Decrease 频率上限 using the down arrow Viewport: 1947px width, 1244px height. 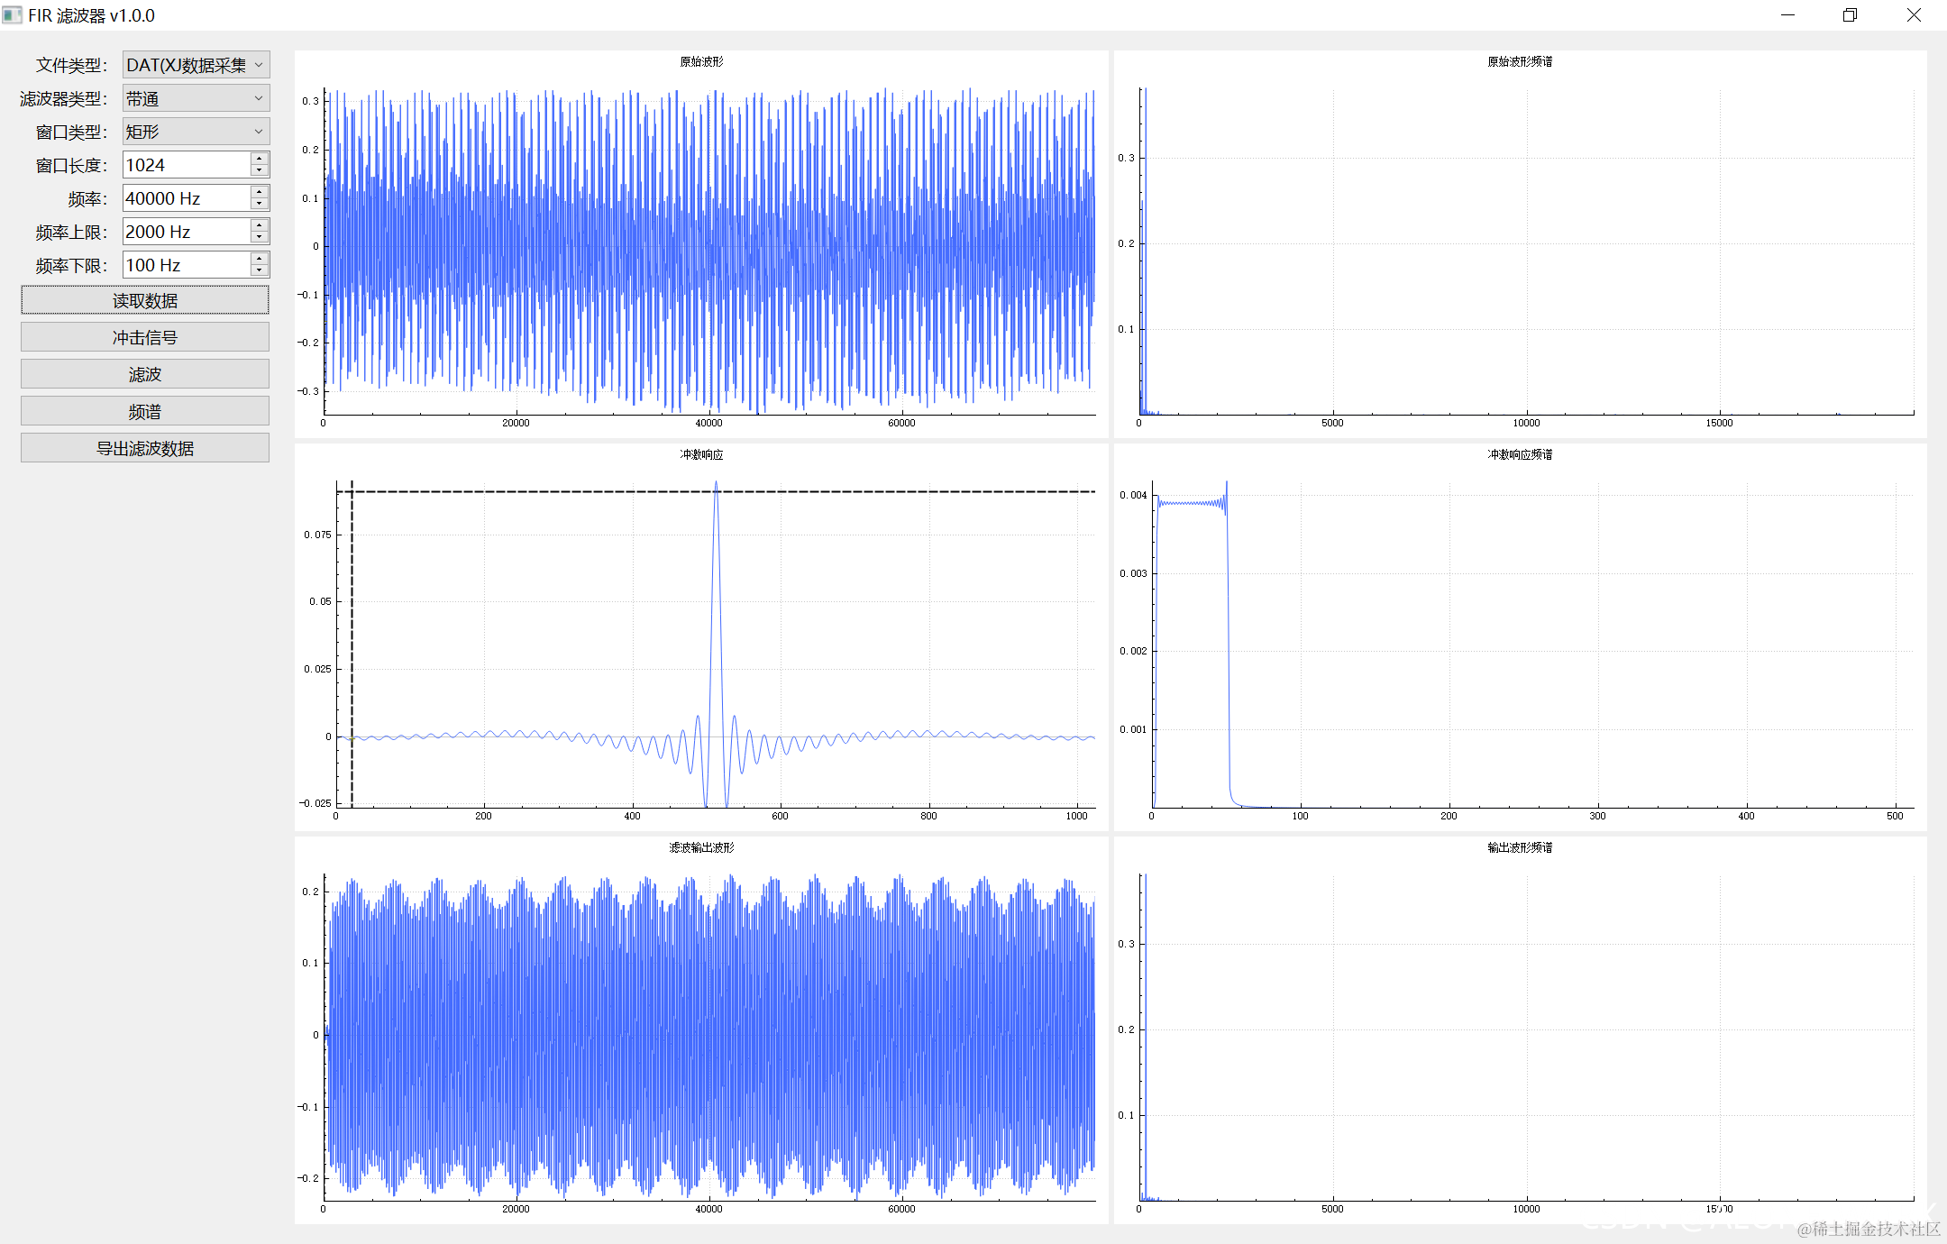[x=260, y=237]
